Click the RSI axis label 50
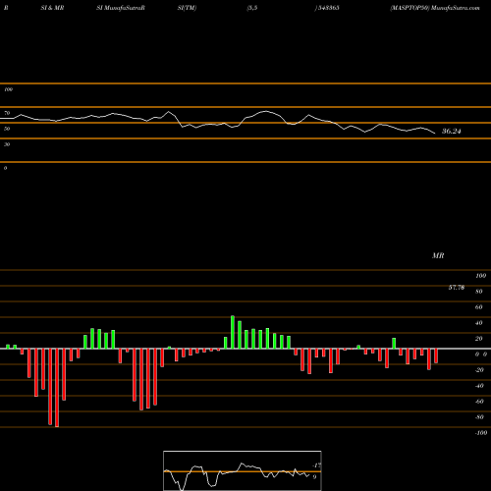Image resolution: width=491 pixels, height=491 pixels. (7, 129)
